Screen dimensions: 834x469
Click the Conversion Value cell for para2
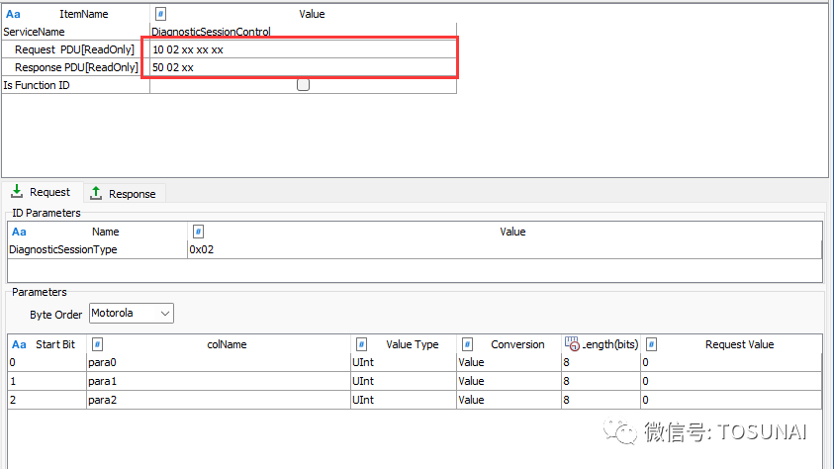click(x=509, y=400)
